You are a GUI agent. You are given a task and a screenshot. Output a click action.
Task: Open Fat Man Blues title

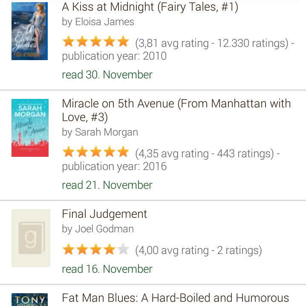click(x=175, y=298)
